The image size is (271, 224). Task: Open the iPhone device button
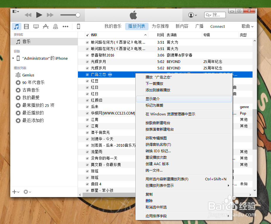(78, 26)
